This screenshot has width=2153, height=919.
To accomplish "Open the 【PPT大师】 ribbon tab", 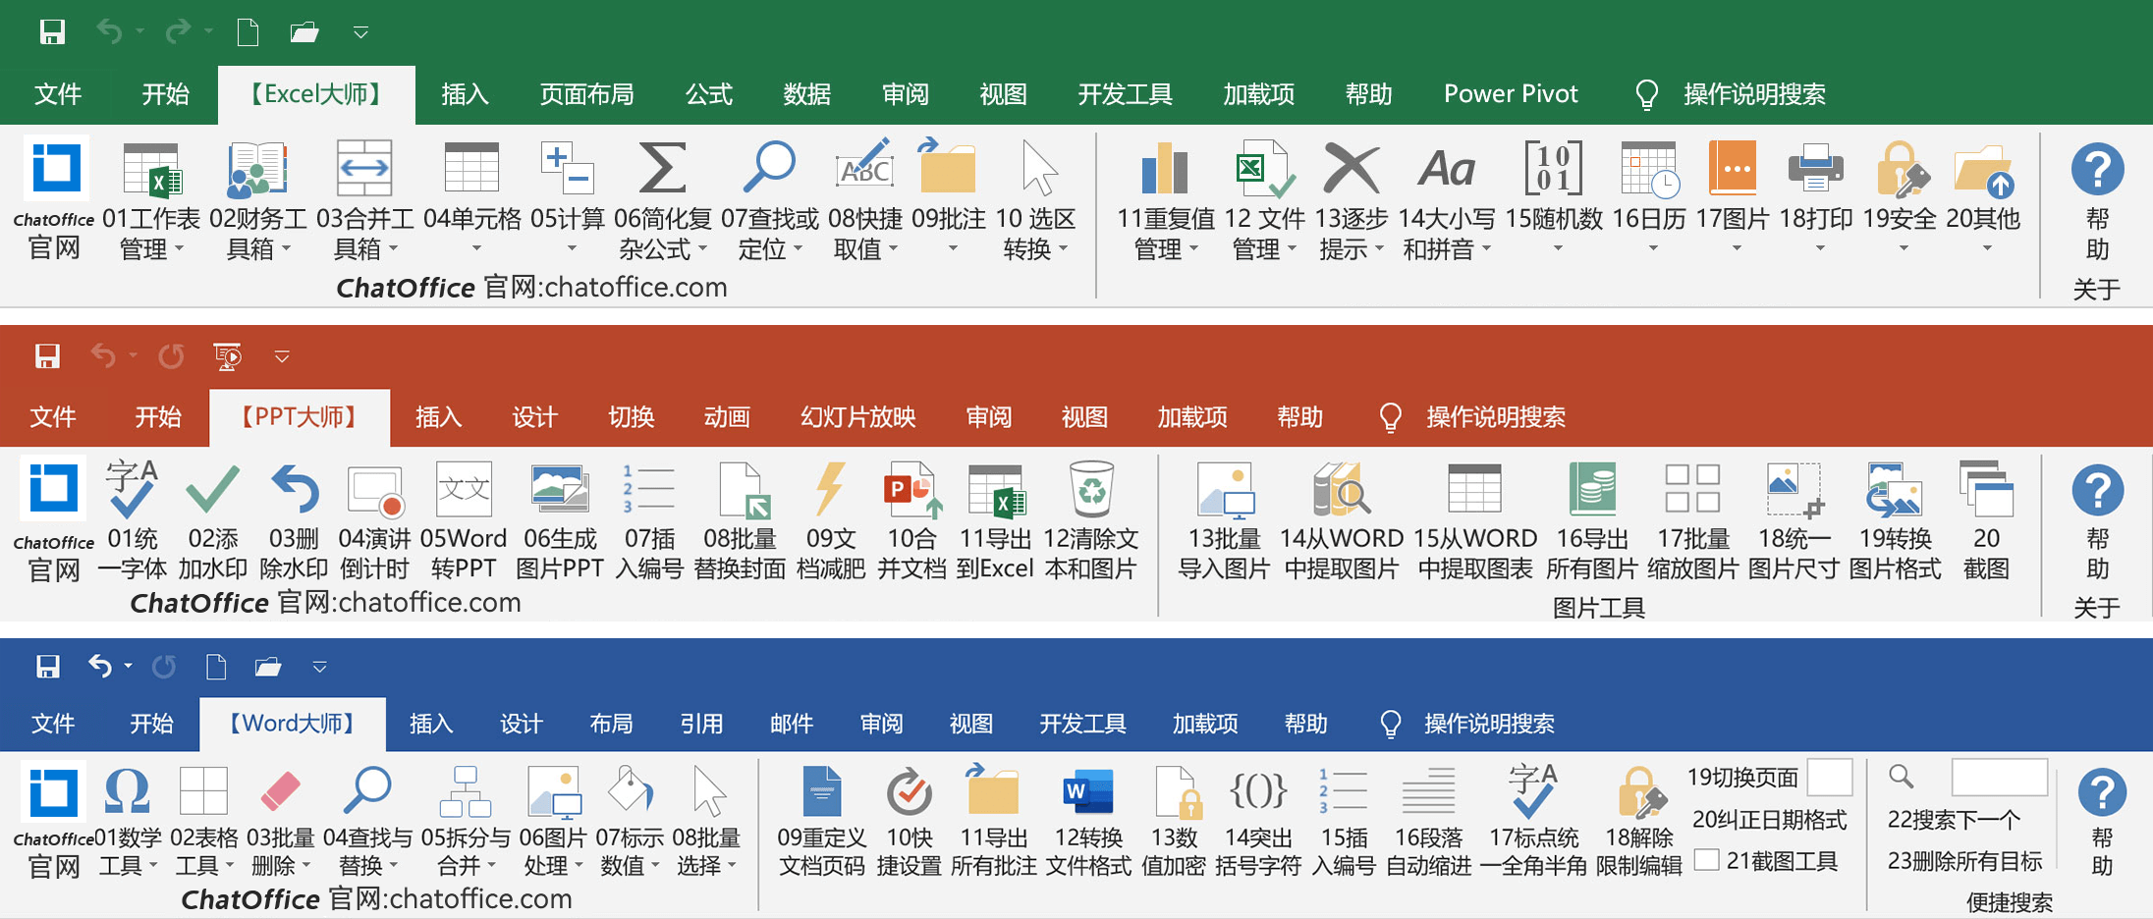I will [300, 417].
